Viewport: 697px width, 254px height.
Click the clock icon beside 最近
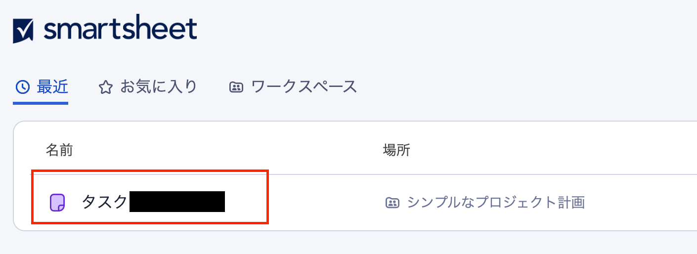click(x=23, y=87)
